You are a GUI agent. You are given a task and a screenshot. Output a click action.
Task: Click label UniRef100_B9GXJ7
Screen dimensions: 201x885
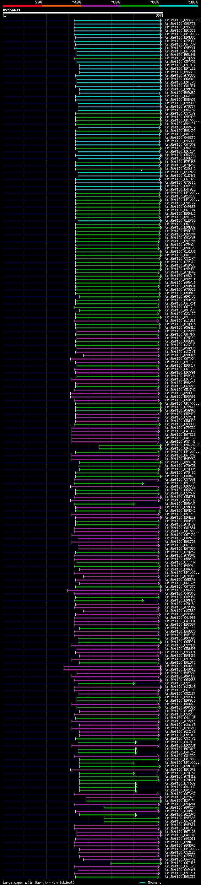pos(180,365)
